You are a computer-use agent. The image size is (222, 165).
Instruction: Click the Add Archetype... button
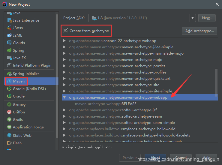199,31
